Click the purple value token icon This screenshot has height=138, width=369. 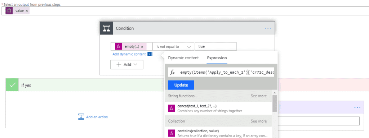(x=9, y=11)
